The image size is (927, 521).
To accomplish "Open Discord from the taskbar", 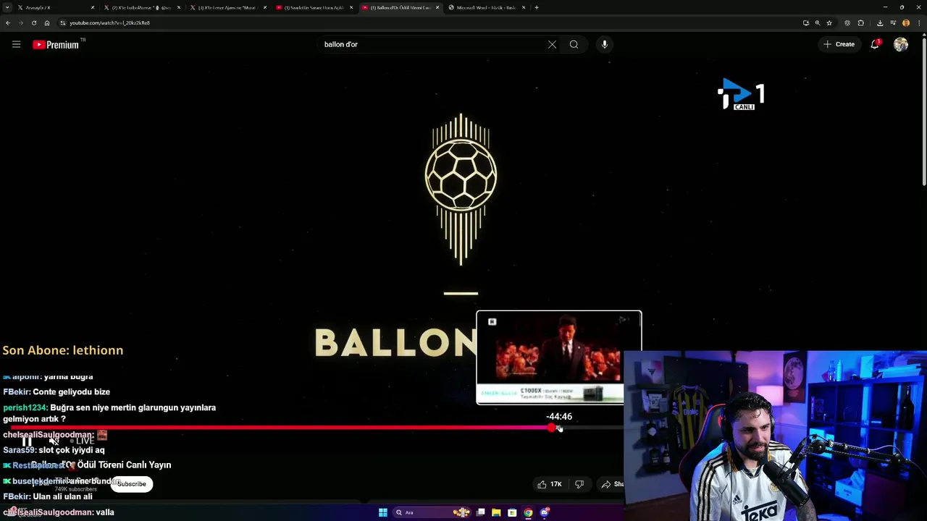I will pos(545,512).
